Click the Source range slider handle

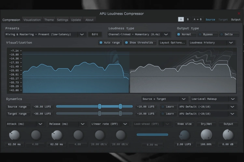pos(100,106)
